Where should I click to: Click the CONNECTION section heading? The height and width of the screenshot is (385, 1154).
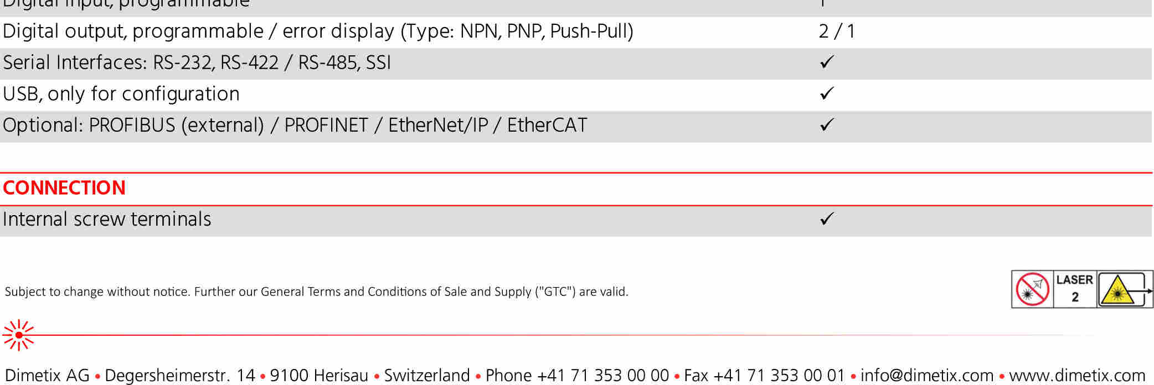(x=64, y=188)
